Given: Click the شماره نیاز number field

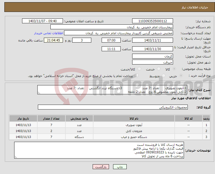Looking at the screenshot, I should (x=153, y=21).
